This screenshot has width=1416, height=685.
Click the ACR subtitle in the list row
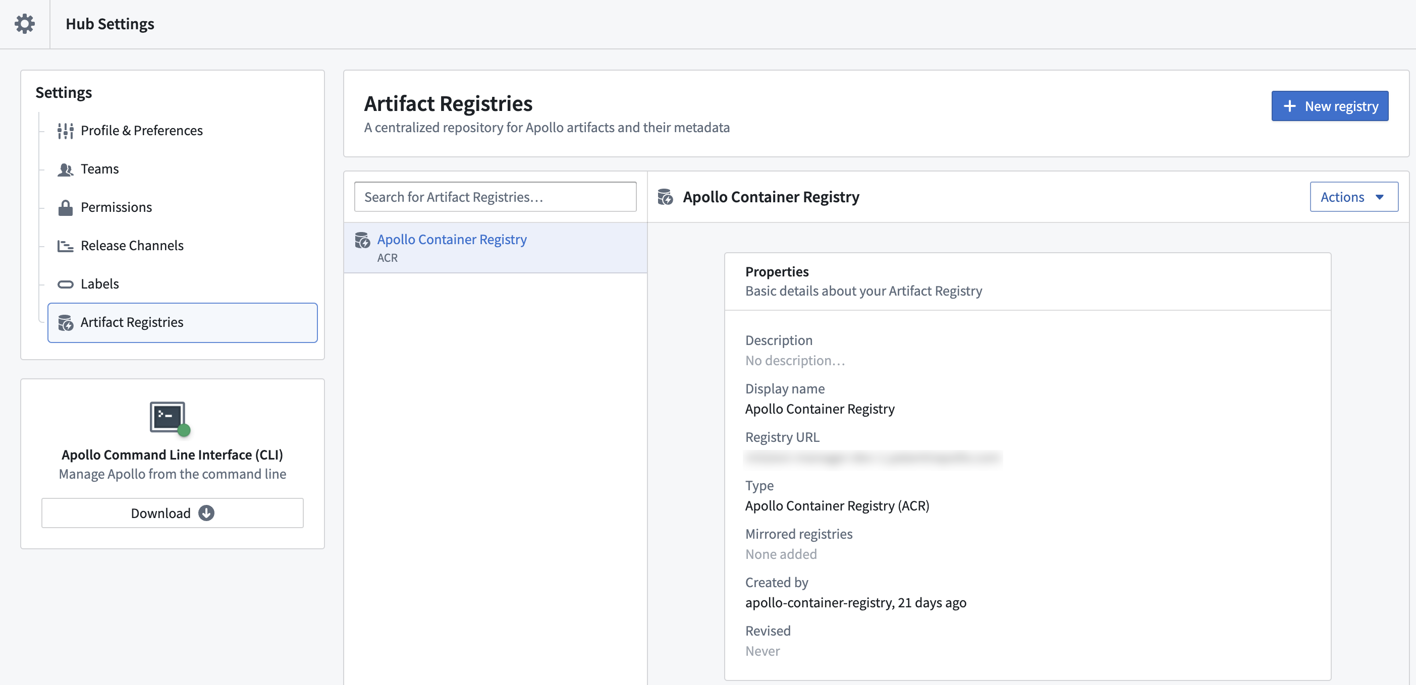pos(387,258)
